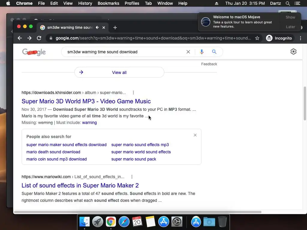
Task: Clear the search box with the X
Action: [x=188, y=52]
